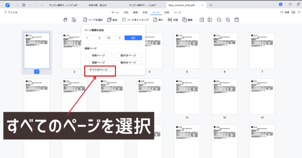Select the arrow cursor tool

pos(74,20)
